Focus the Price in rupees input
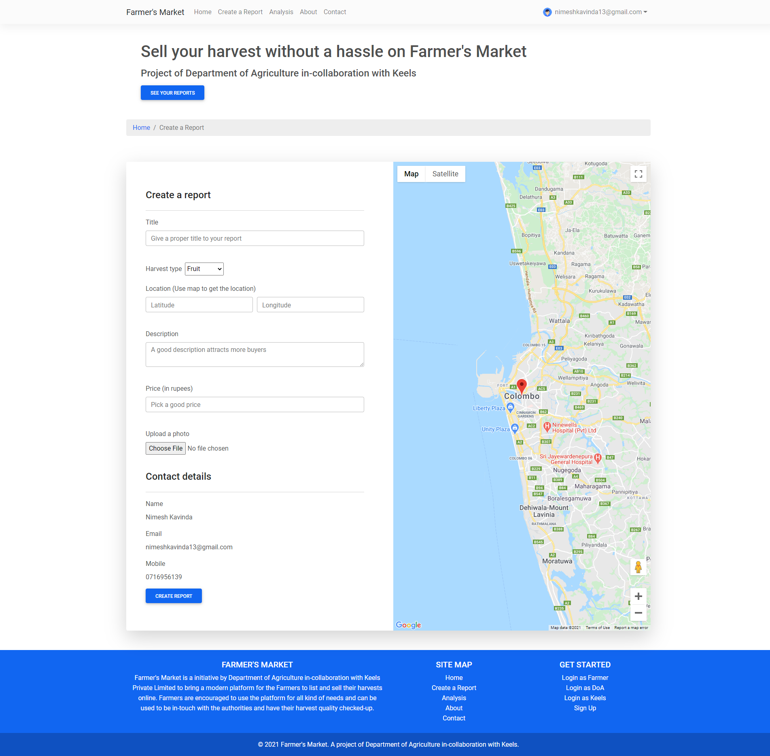This screenshot has height=756, width=770. pyautogui.click(x=255, y=404)
